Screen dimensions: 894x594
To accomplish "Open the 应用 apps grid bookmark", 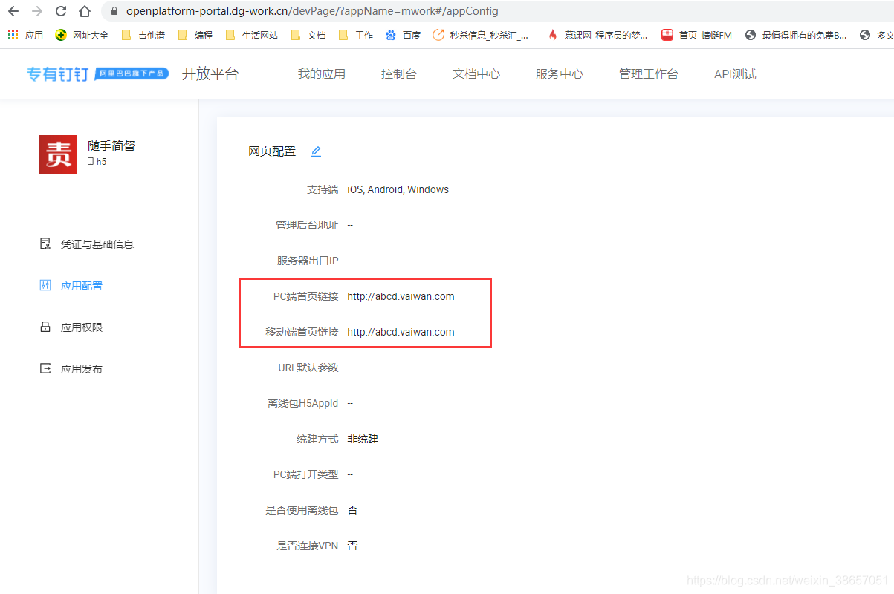I will 25,35.
